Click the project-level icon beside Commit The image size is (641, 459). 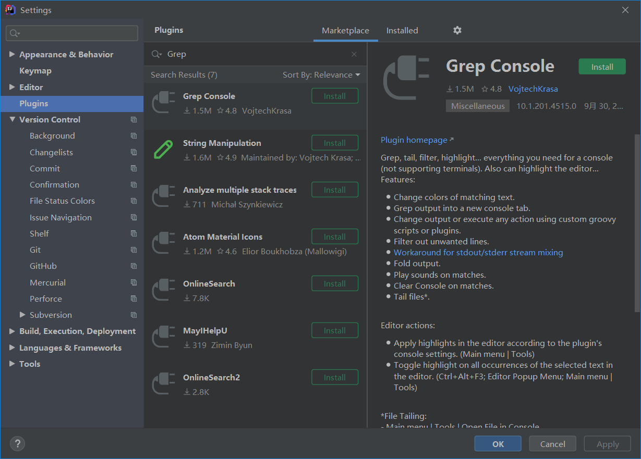[134, 169]
